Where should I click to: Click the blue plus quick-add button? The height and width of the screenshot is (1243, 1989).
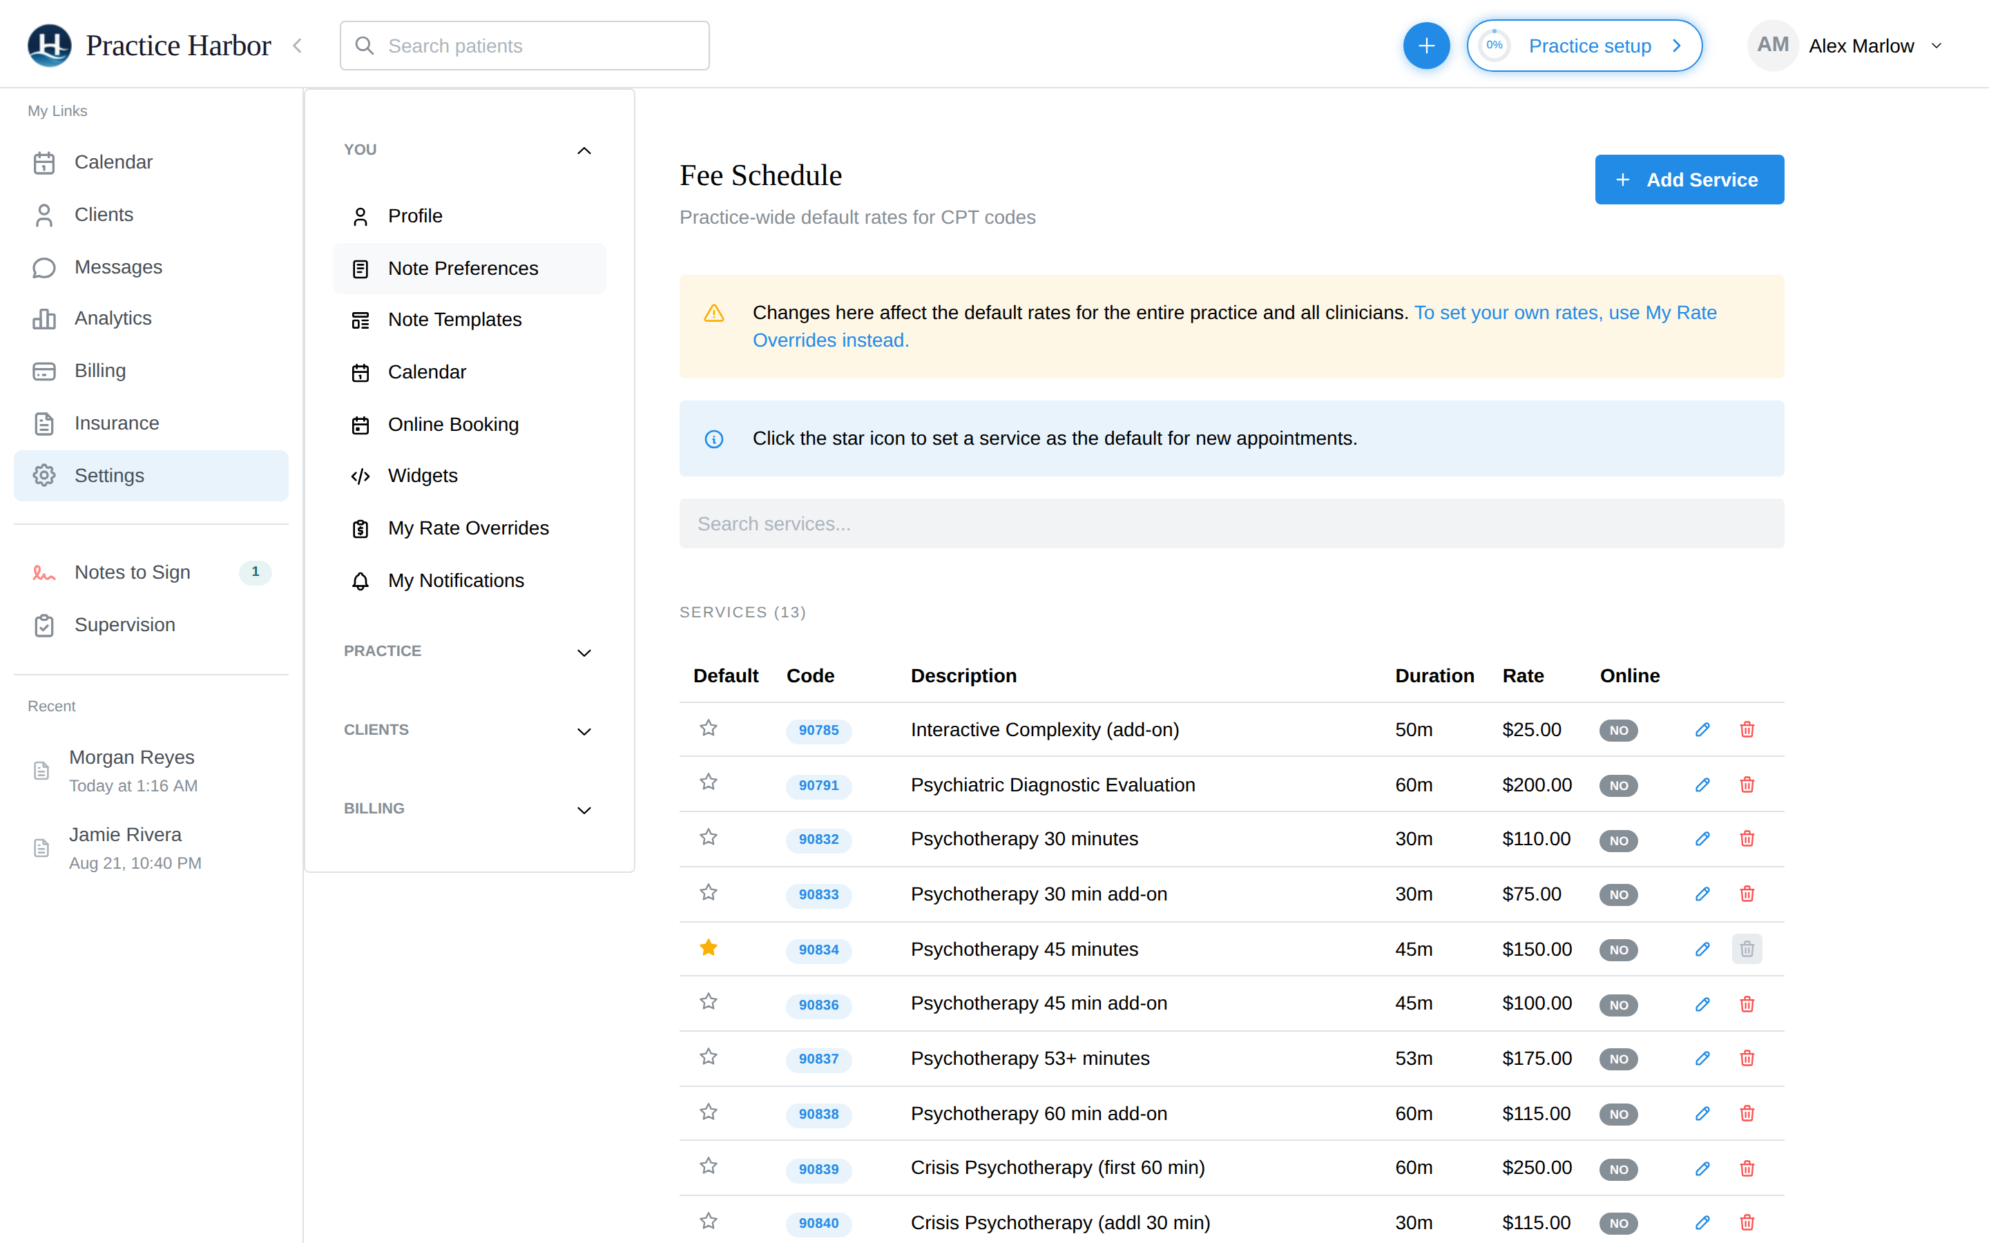pyautogui.click(x=1426, y=46)
